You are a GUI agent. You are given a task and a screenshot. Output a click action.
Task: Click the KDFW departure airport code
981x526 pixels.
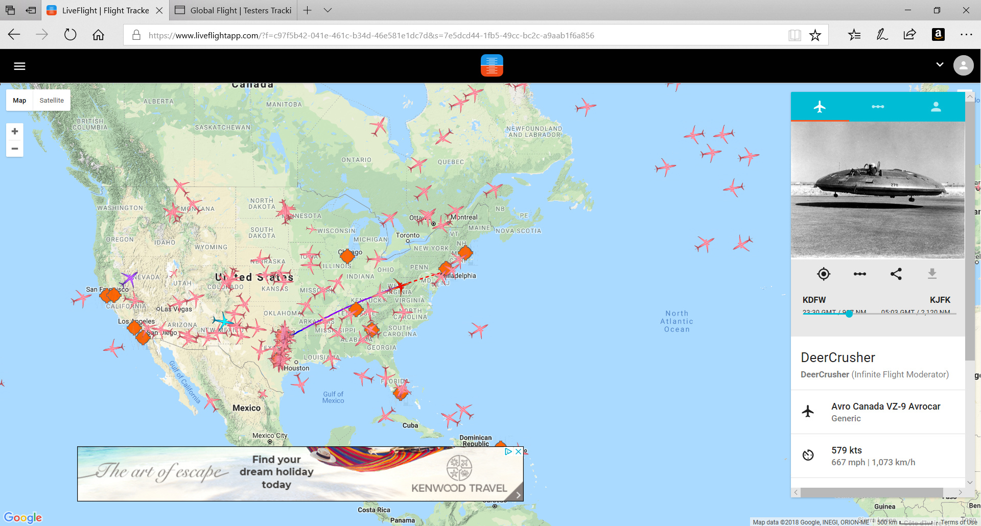[814, 300]
